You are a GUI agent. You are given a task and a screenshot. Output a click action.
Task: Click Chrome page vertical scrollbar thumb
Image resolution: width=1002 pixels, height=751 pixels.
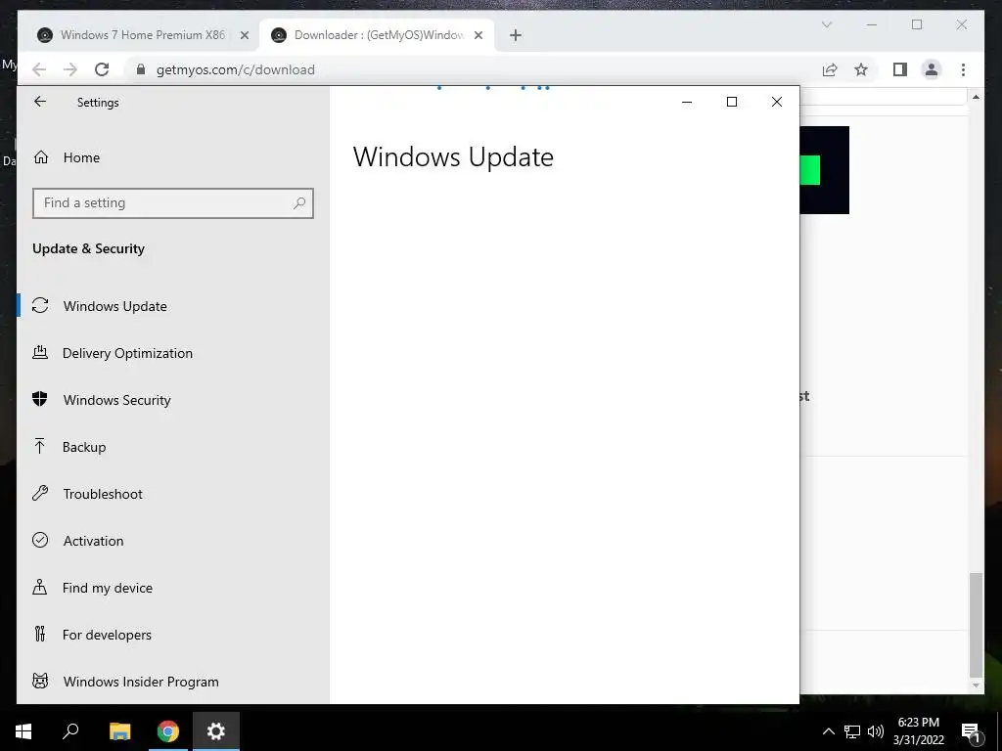[x=976, y=625]
